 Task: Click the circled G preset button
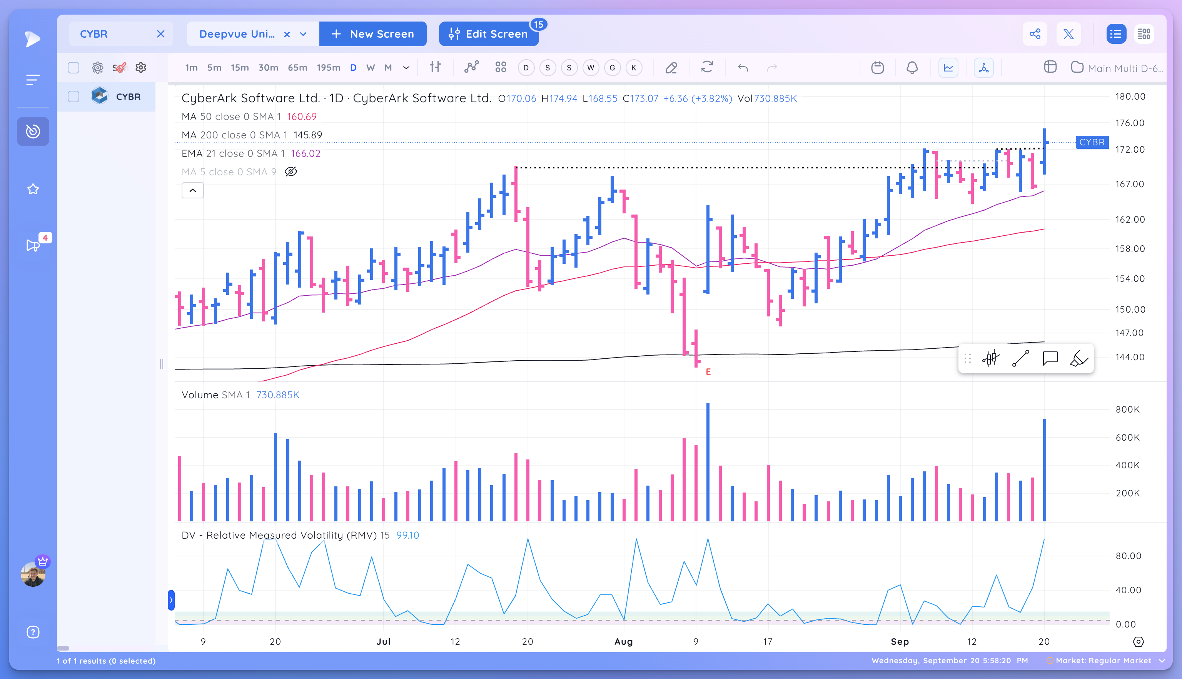pos(612,68)
